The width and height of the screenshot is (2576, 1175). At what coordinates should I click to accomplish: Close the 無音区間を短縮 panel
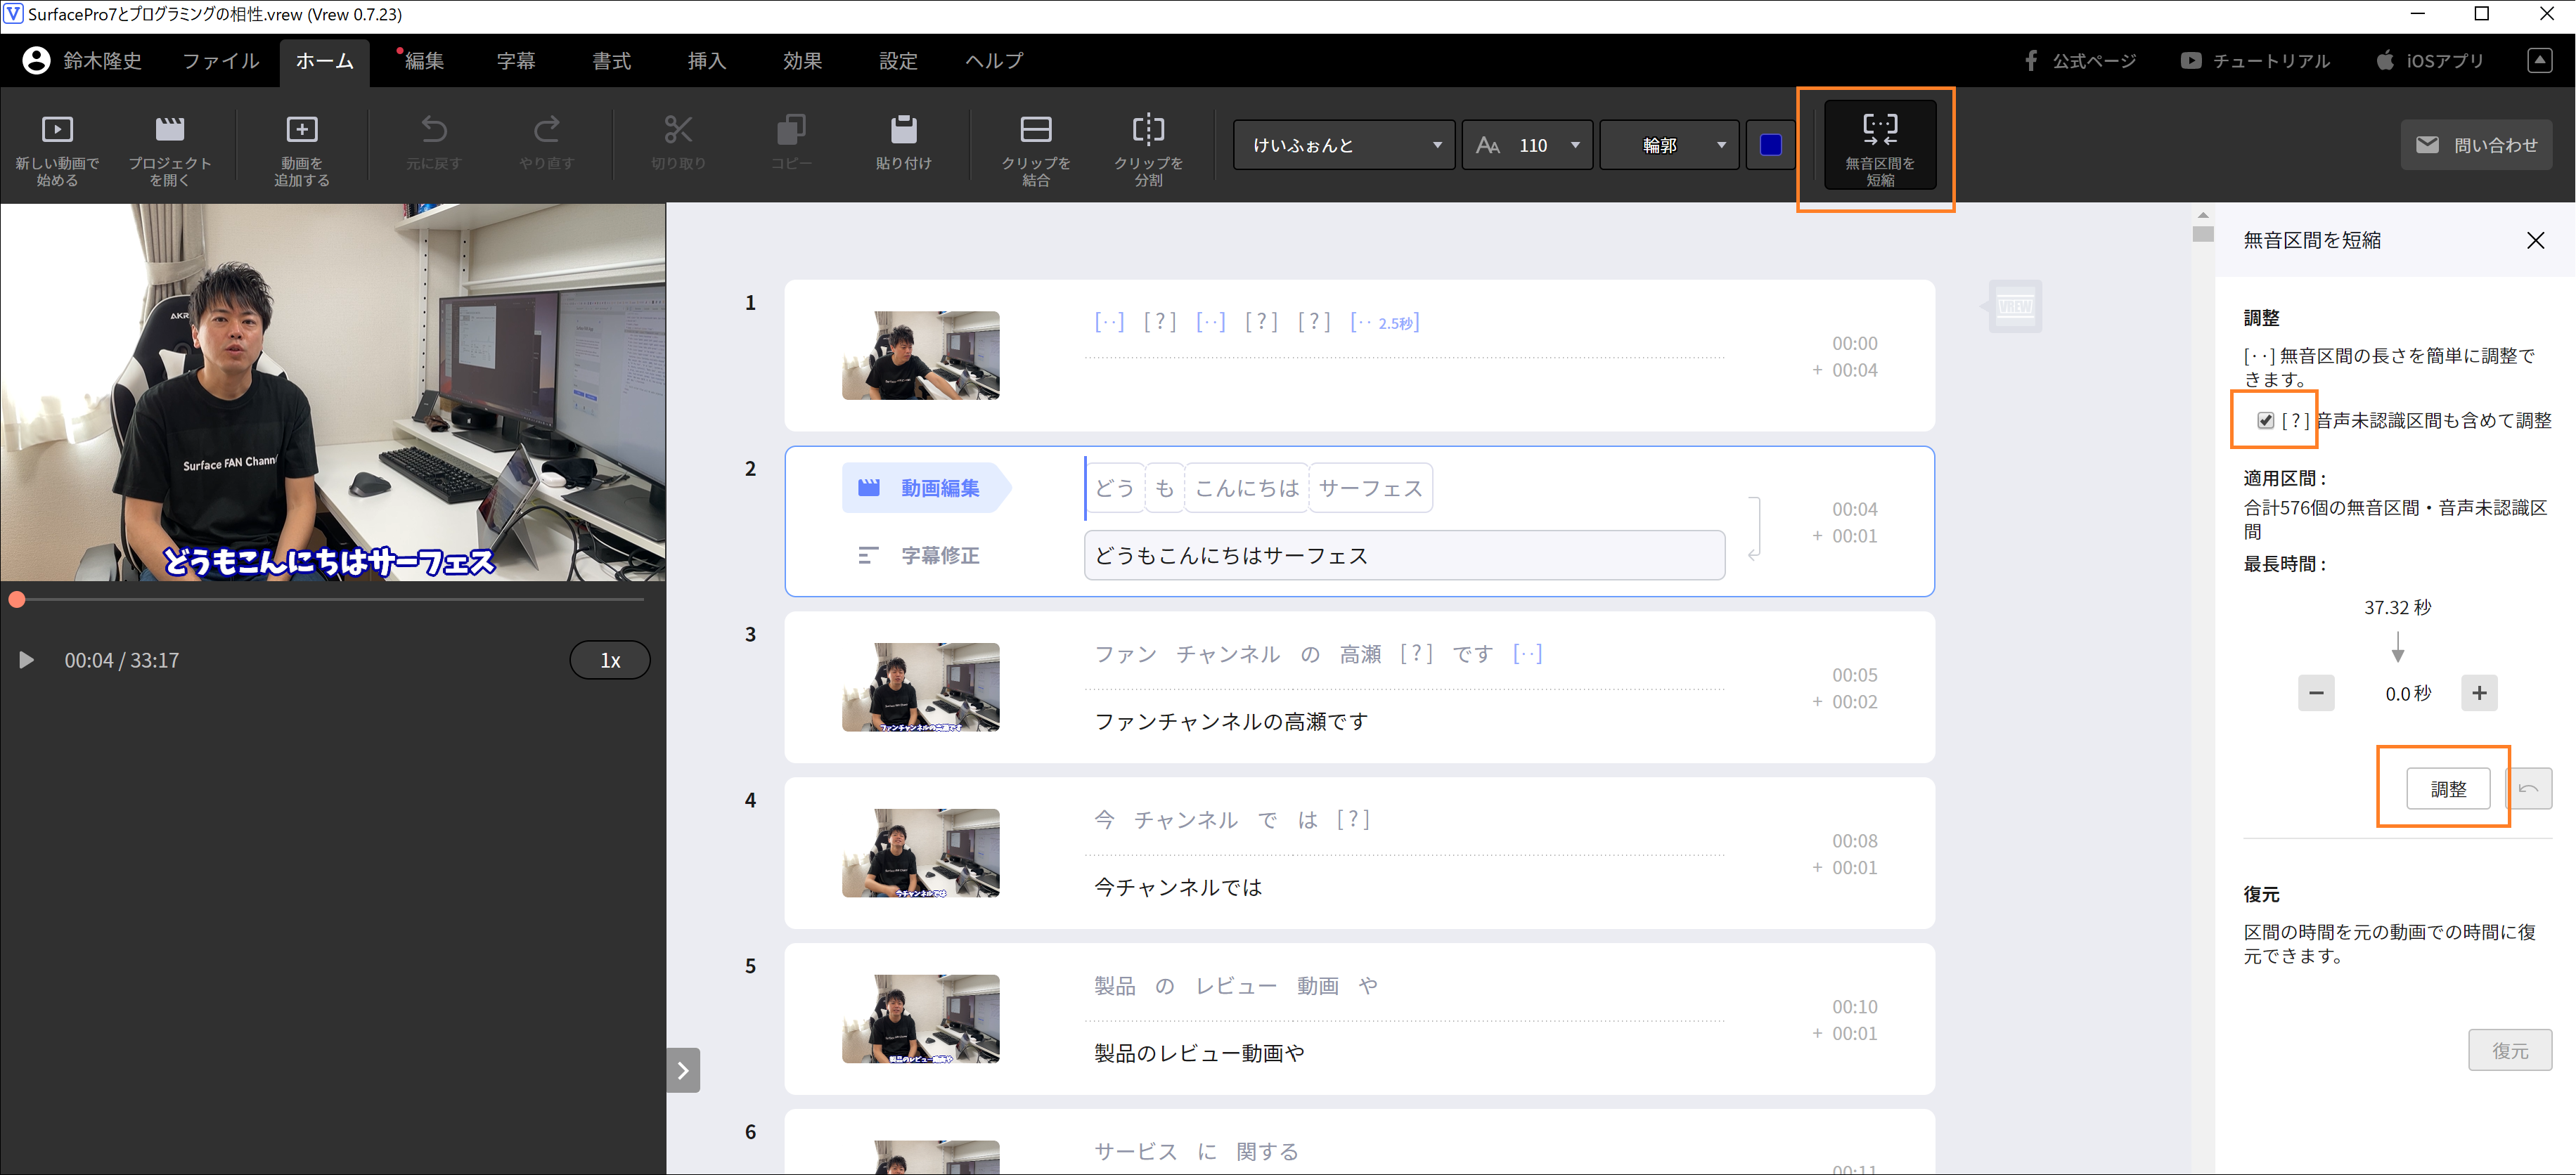click(2535, 241)
